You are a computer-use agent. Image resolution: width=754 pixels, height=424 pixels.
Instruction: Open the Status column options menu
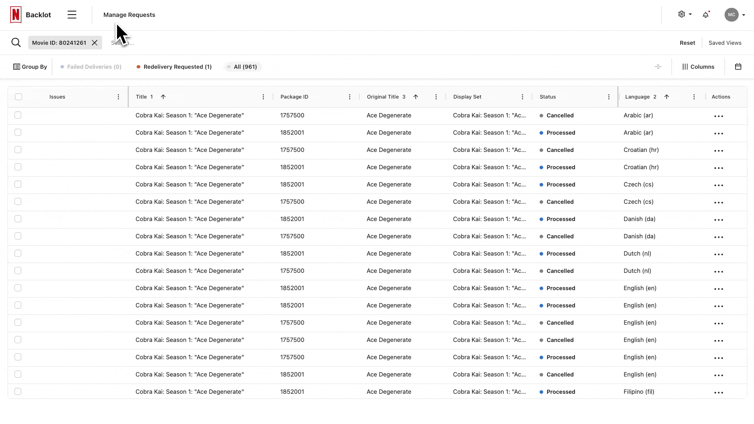[x=608, y=97]
